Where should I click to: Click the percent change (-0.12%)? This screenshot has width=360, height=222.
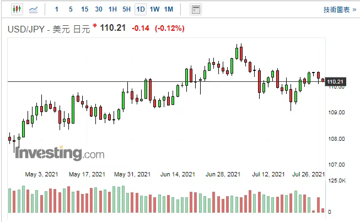tap(170, 29)
